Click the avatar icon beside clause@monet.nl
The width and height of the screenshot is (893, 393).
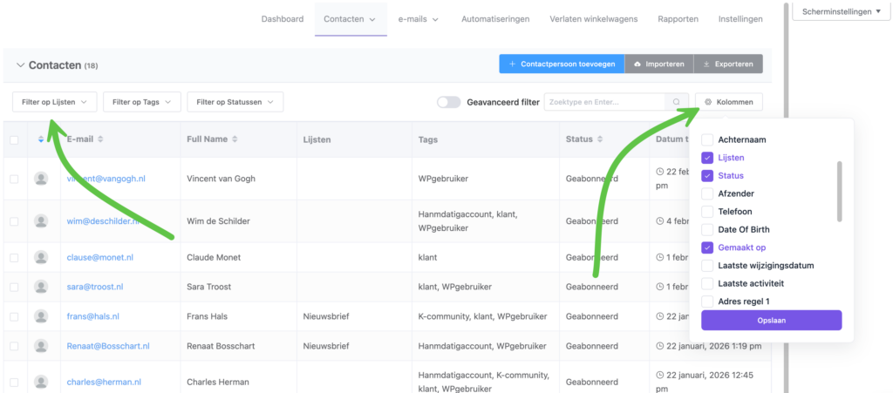point(40,257)
